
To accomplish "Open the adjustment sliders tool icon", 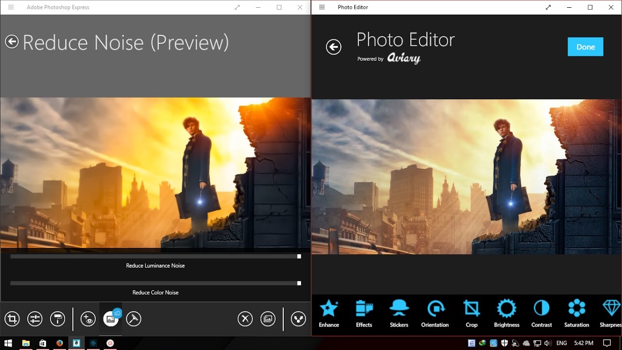I will (35, 319).
